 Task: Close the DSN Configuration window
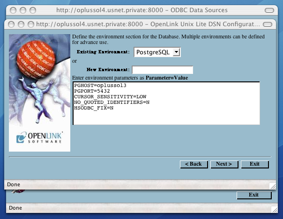tap(11, 24)
